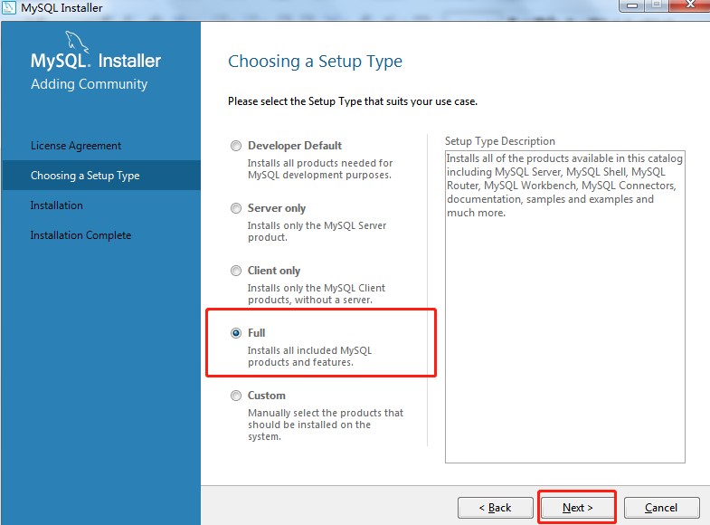Viewport: 710px width, 525px height.
Task: Click the 'MySQL Installer' title bar text
Action: click(62, 8)
